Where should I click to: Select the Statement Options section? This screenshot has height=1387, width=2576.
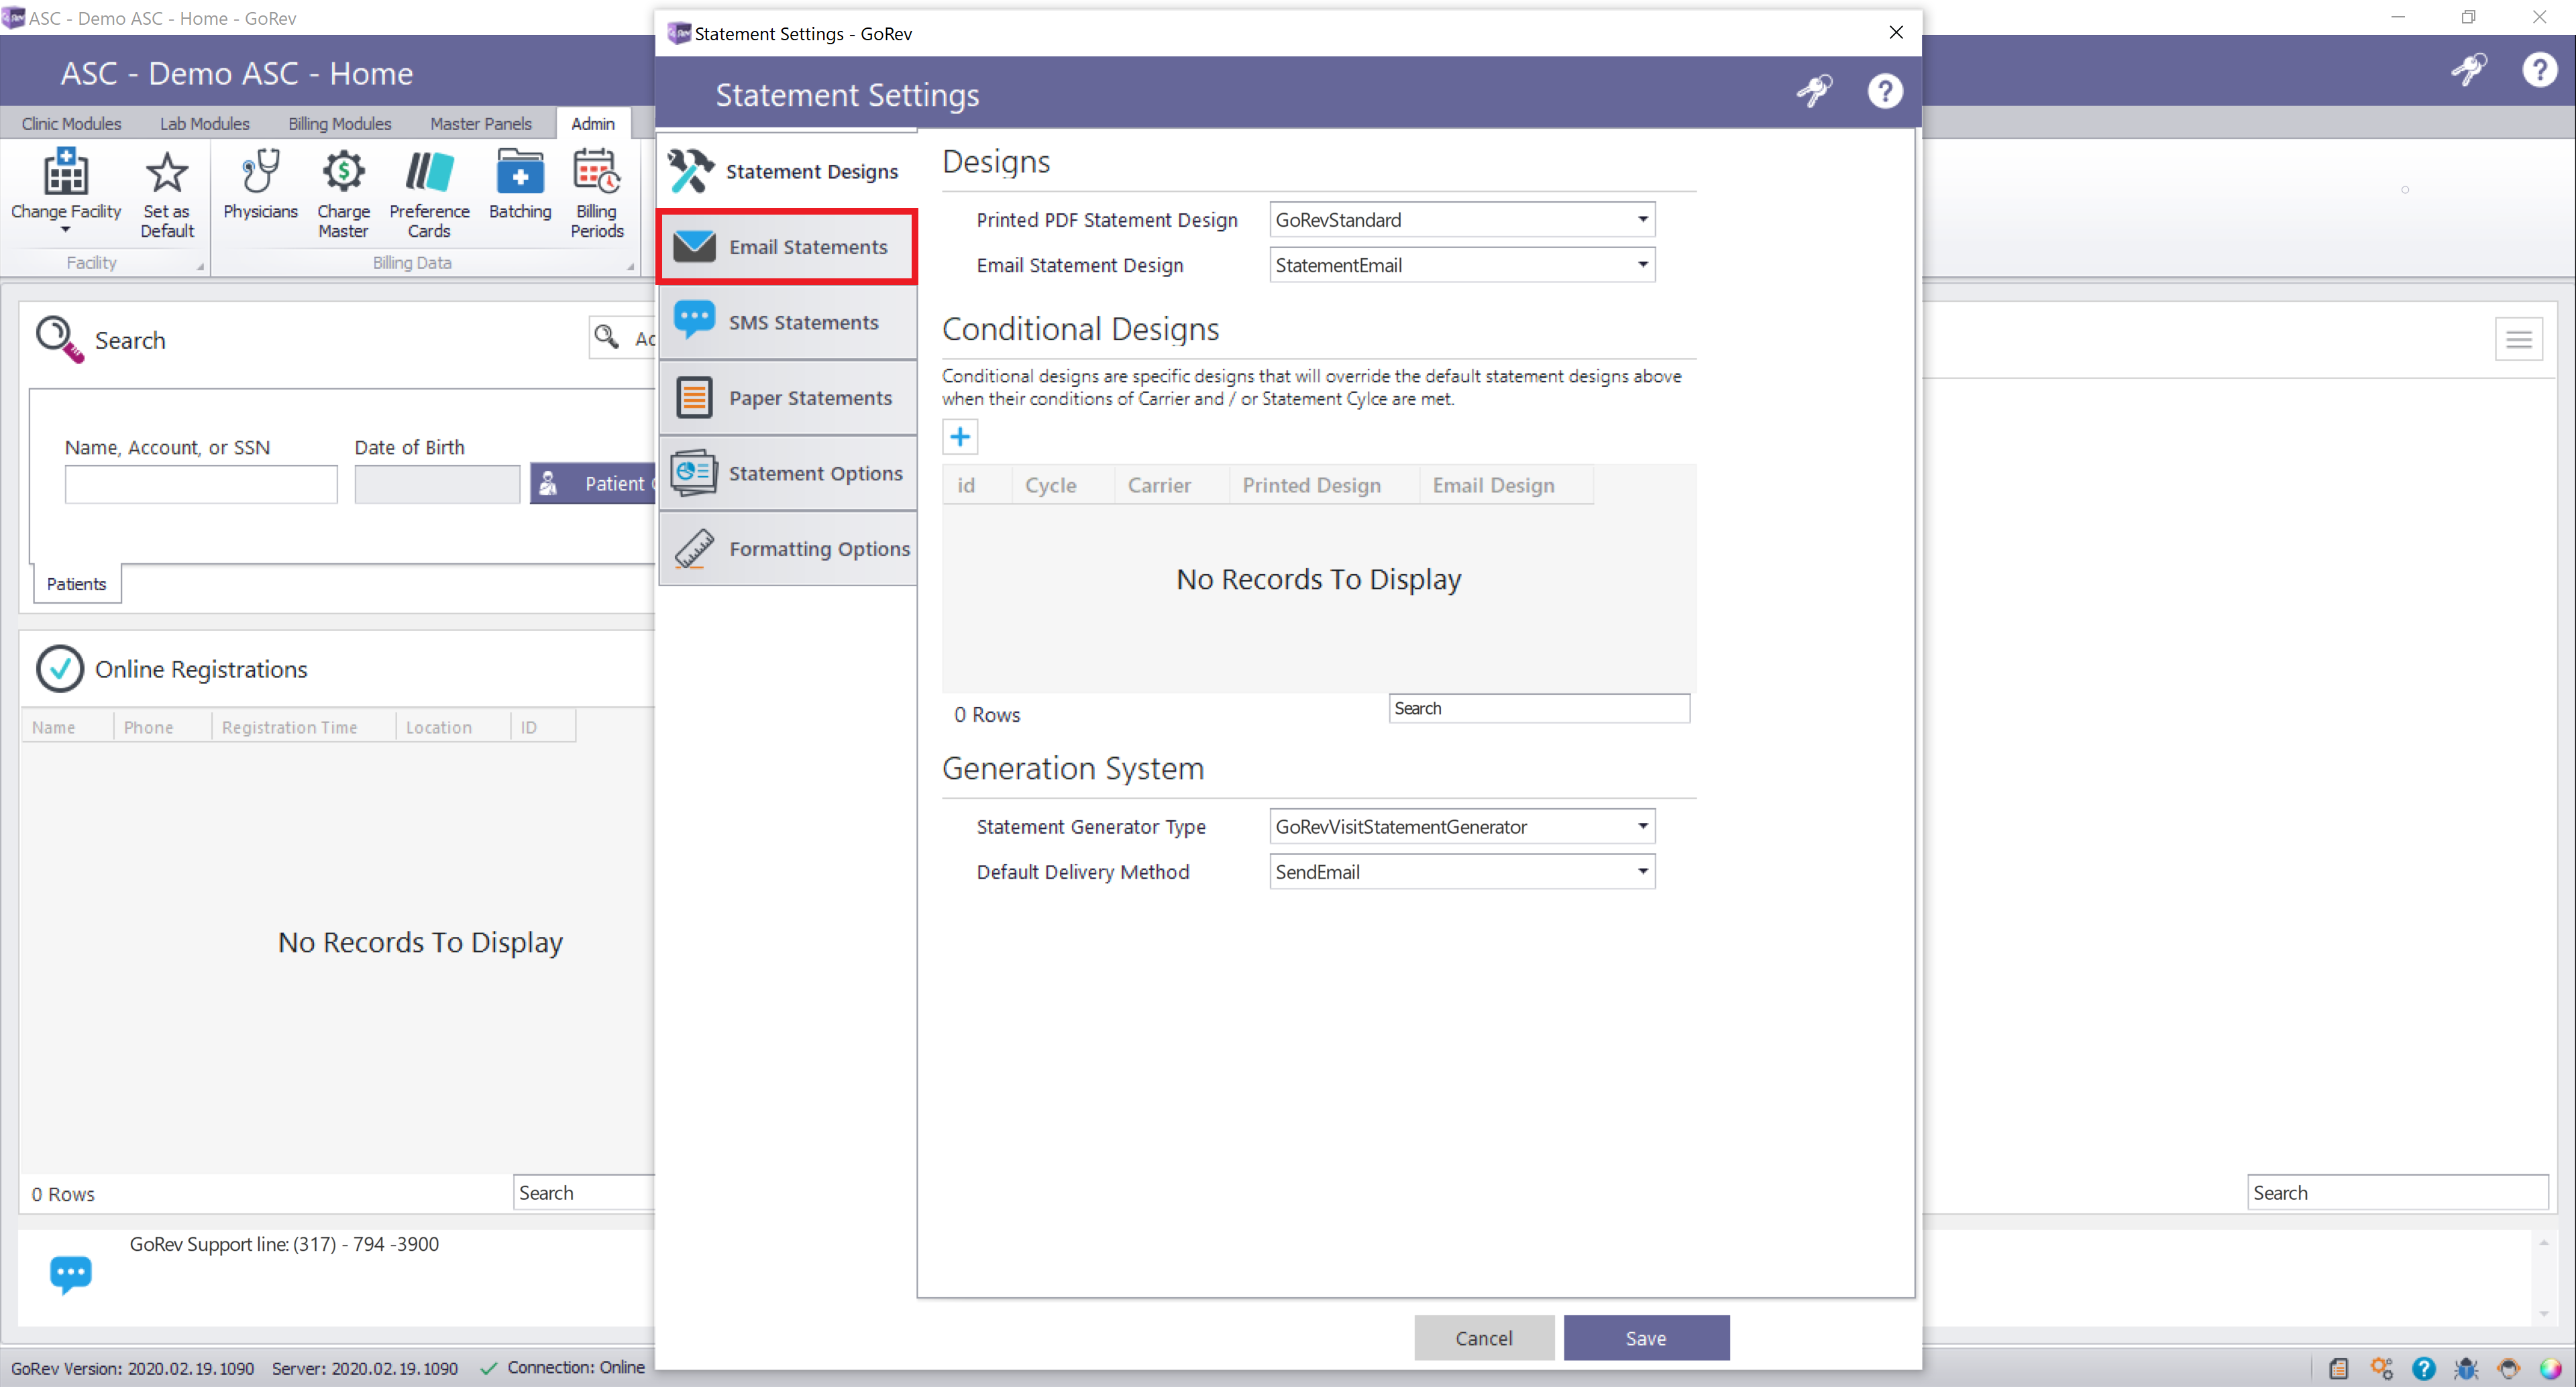coord(788,473)
